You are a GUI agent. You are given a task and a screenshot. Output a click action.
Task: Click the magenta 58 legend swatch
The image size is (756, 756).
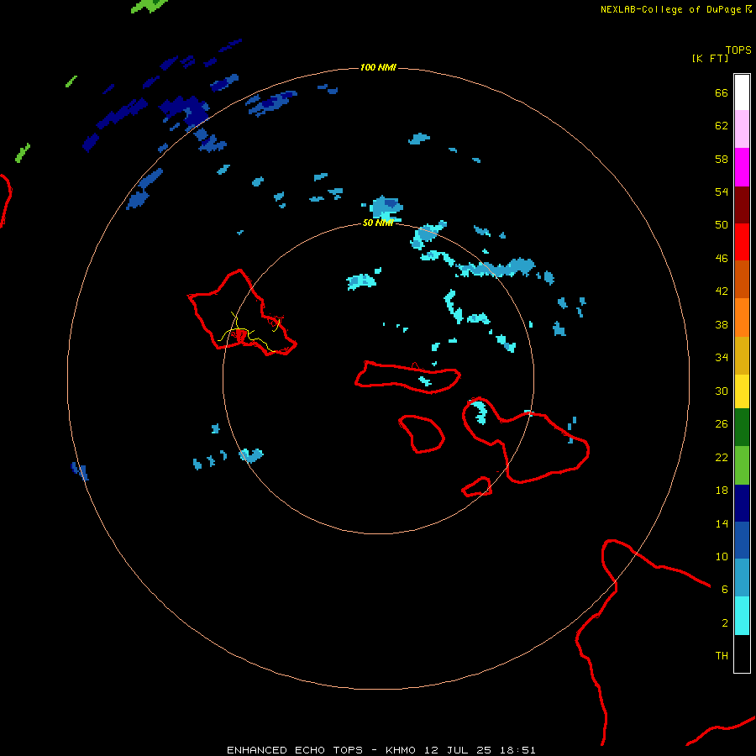(742, 167)
